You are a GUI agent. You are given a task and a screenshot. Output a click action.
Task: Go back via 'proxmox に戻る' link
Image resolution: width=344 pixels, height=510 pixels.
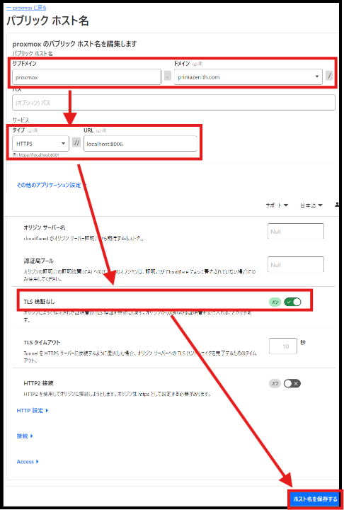pos(26,8)
